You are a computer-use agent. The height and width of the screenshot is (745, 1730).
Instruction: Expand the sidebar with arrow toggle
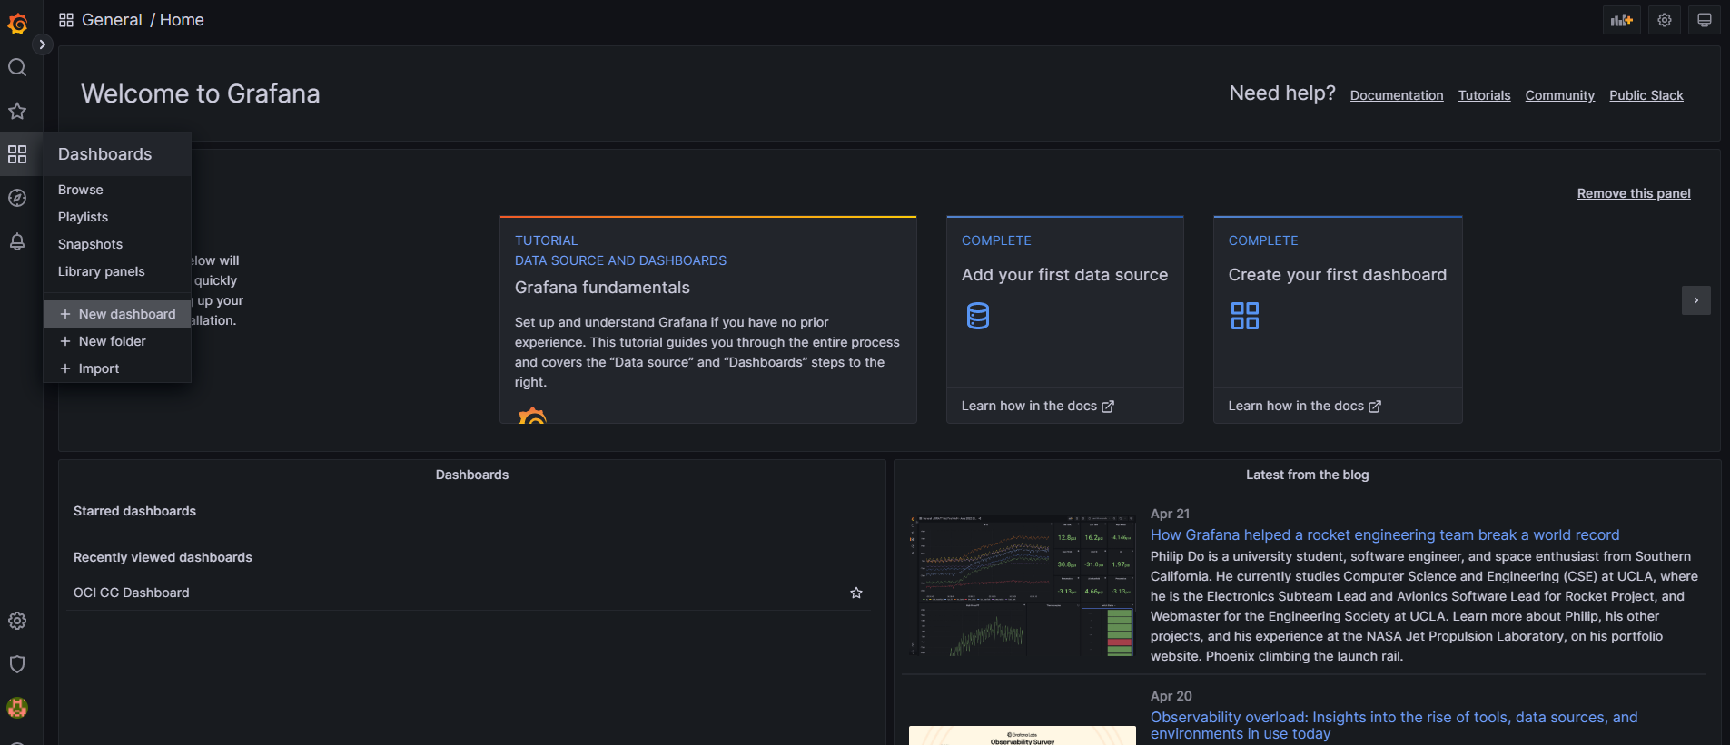click(x=42, y=44)
